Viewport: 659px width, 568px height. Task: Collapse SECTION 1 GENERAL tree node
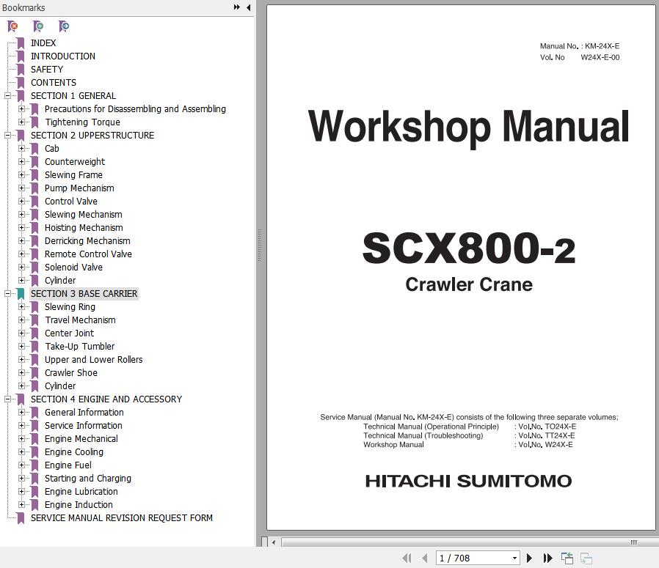(x=7, y=96)
